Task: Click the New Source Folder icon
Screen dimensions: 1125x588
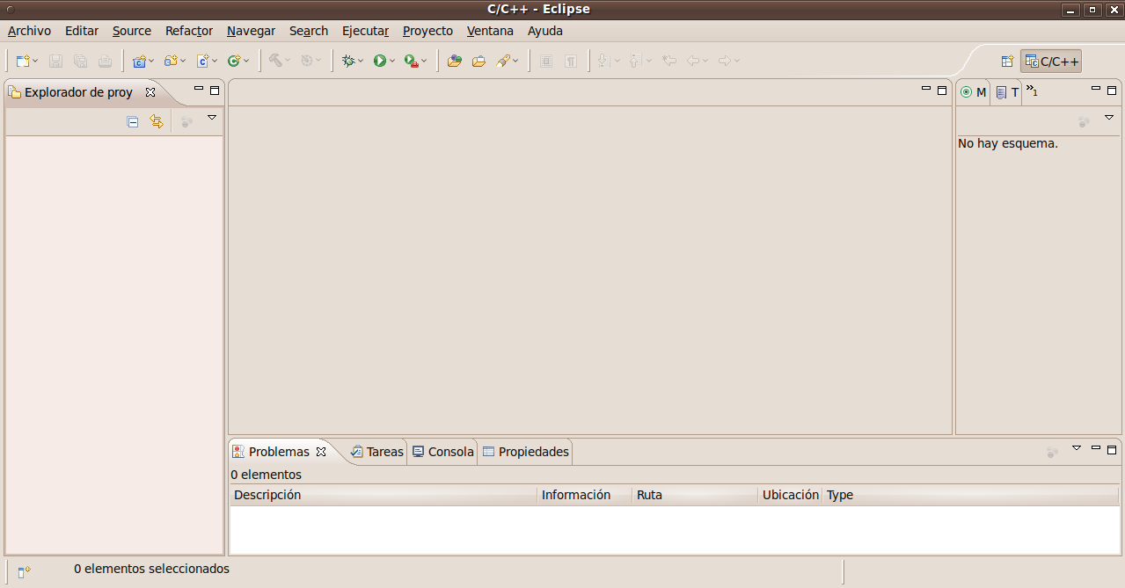Action: point(171,62)
